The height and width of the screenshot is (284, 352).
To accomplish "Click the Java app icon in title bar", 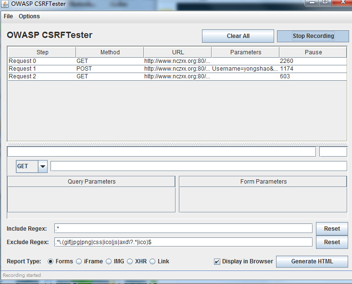I will click(5, 4).
